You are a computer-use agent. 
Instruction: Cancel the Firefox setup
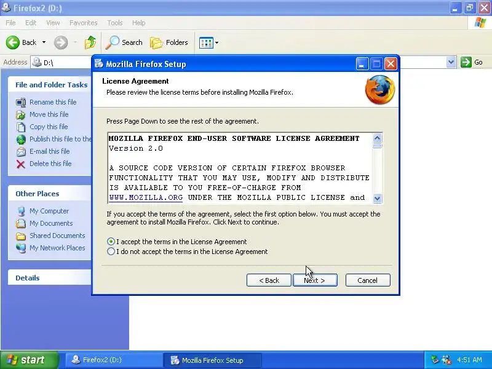click(368, 280)
